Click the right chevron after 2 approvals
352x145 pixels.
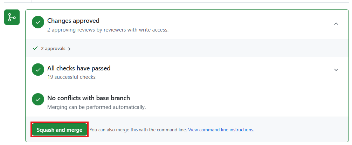69,49
